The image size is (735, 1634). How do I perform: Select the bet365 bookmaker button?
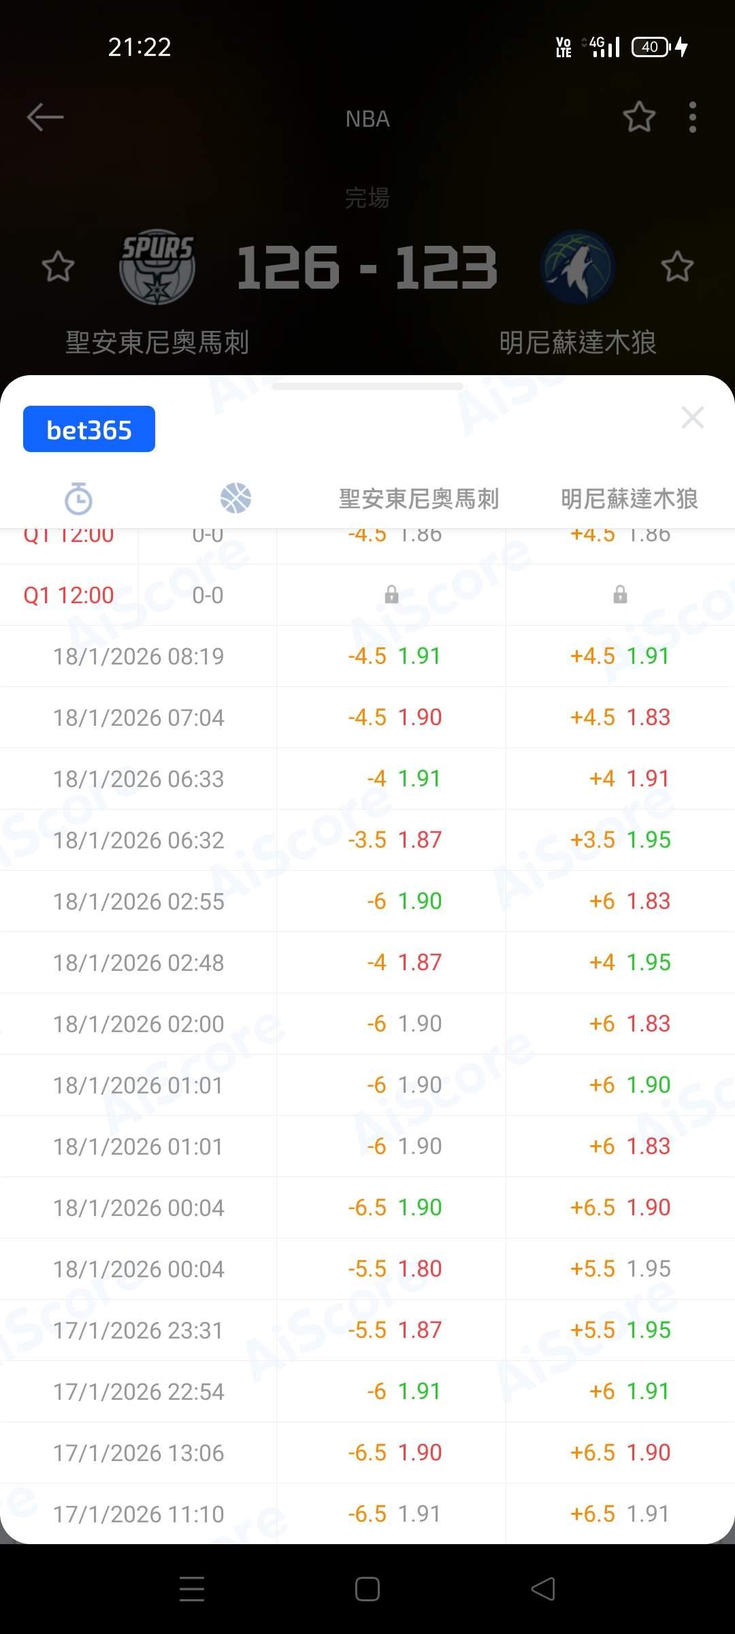coord(89,429)
